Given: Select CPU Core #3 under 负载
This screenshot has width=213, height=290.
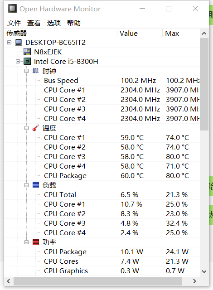Looking at the screenshot, I should click(x=102, y=223).
